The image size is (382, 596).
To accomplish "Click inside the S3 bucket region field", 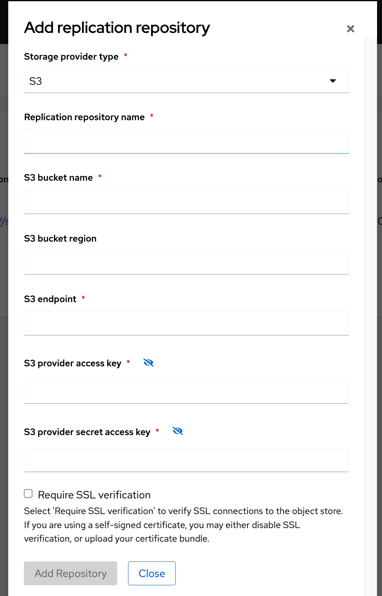I will pos(186,263).
